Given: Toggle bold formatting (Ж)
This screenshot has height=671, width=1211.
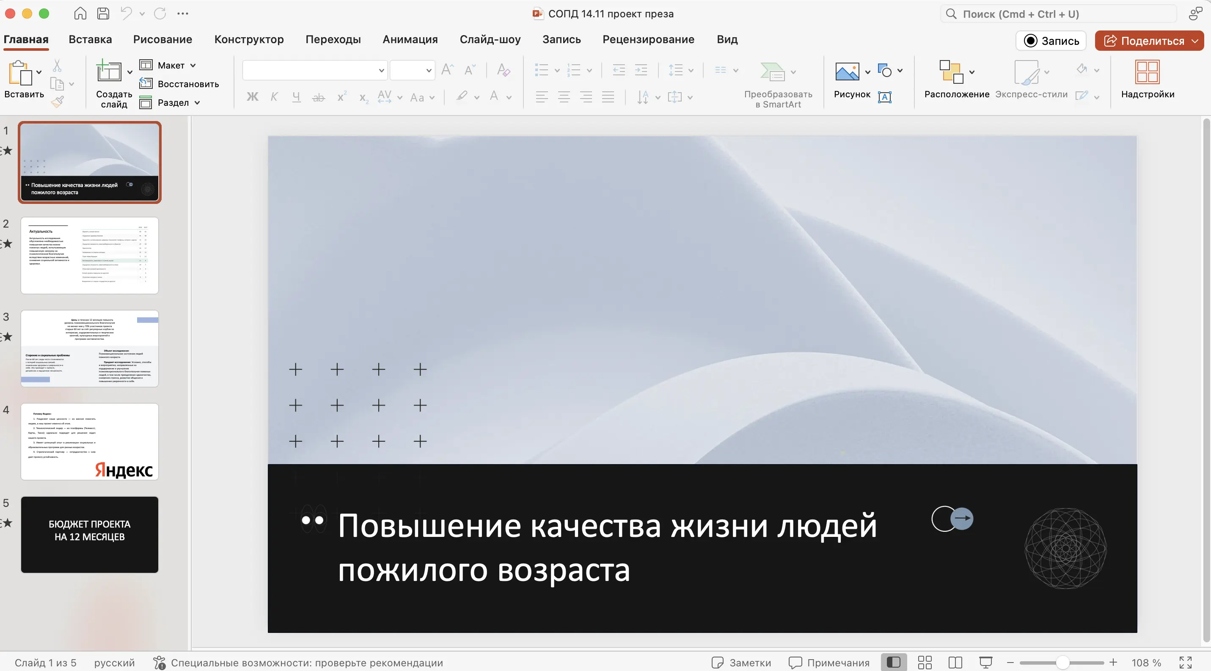Looking at the screenshot, I should [252, 97].
